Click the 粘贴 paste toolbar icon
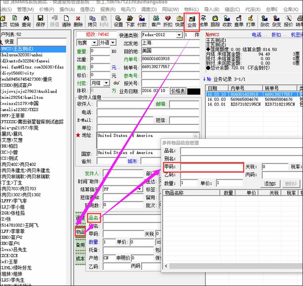Screen dimensions: 303x286 click(104, 21)
